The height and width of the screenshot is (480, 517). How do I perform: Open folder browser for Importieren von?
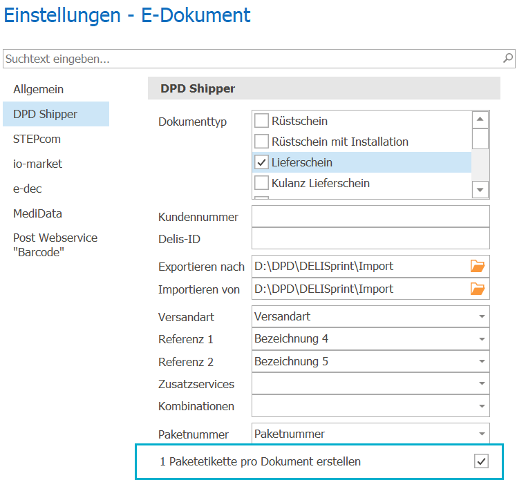(x=478, y=289)
